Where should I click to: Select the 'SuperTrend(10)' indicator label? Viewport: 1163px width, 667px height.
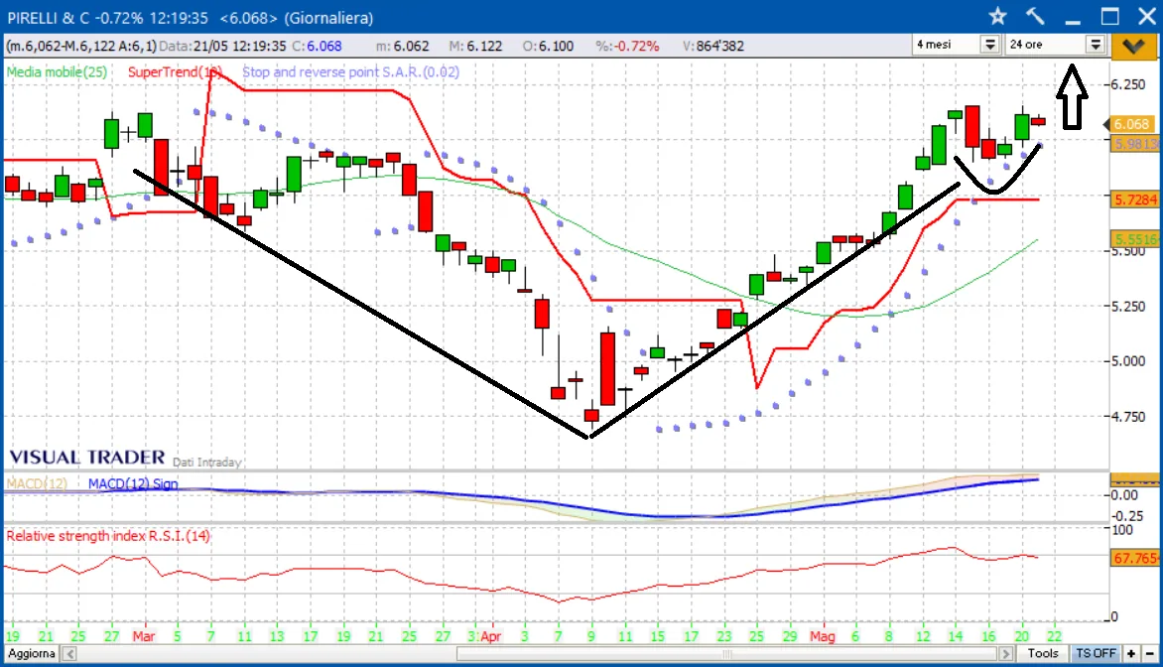click(x=175, y=72)
